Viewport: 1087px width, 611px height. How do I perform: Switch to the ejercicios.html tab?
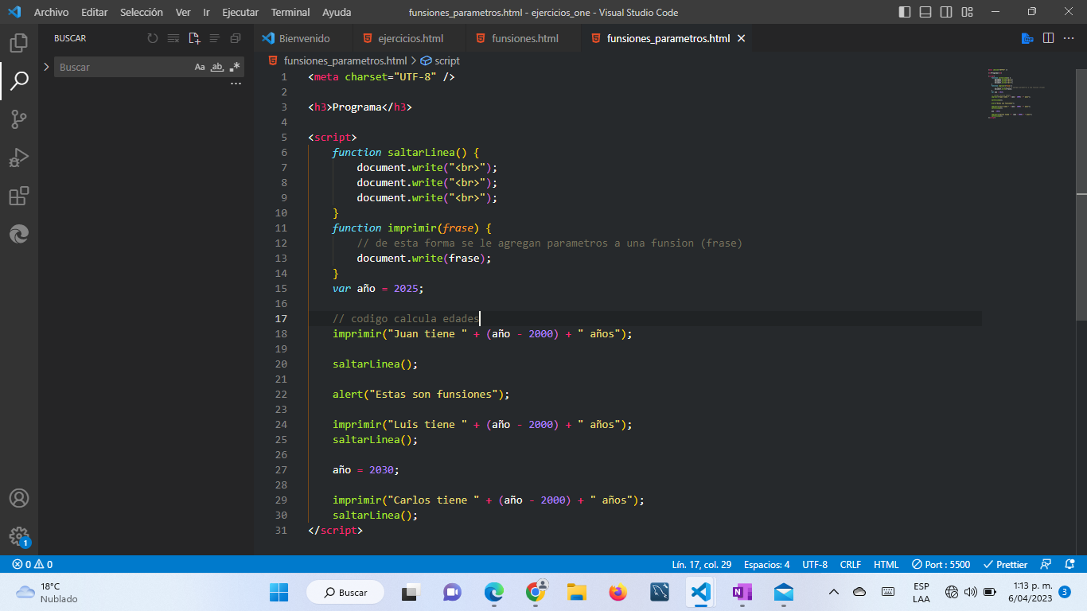click(410, 38)
